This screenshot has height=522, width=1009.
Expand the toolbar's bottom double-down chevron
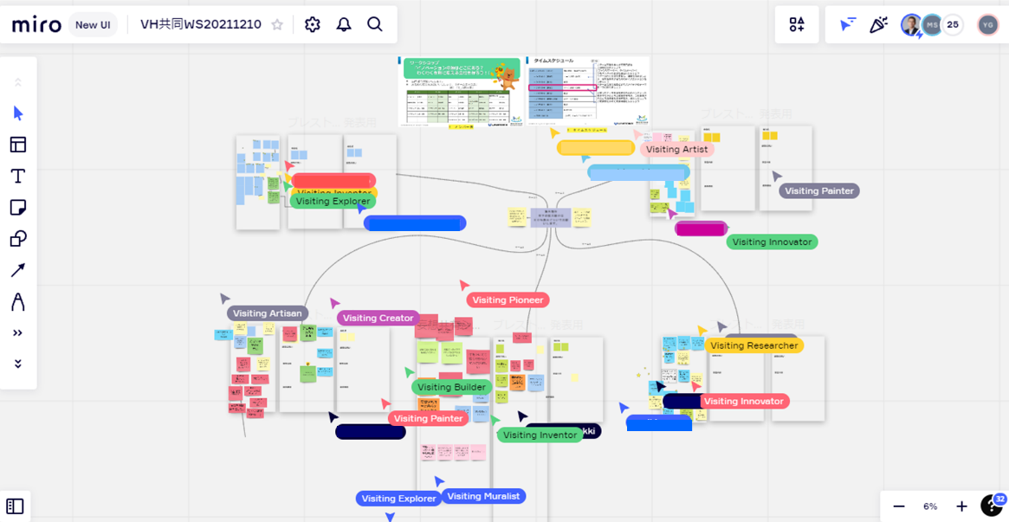click(18, 364)
